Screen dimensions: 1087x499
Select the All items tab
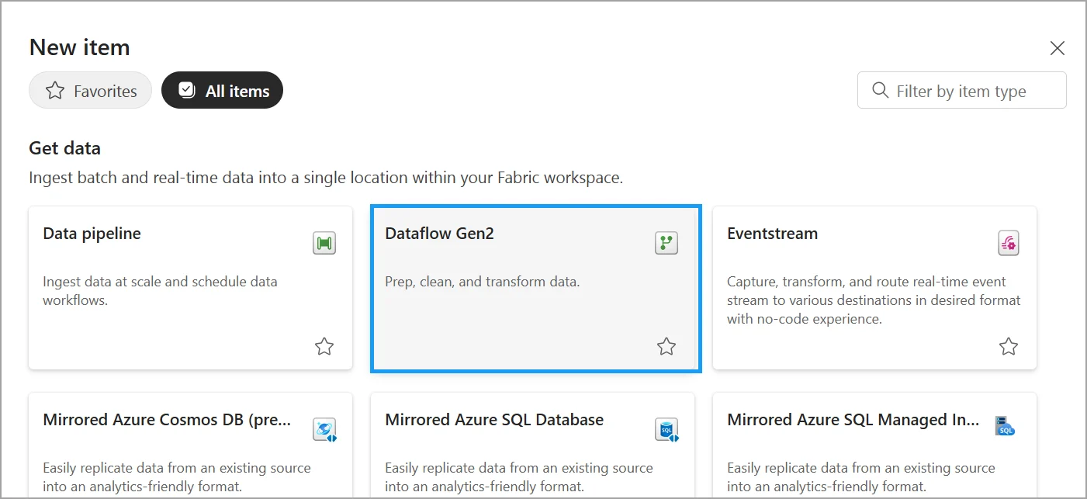[222, 91]
